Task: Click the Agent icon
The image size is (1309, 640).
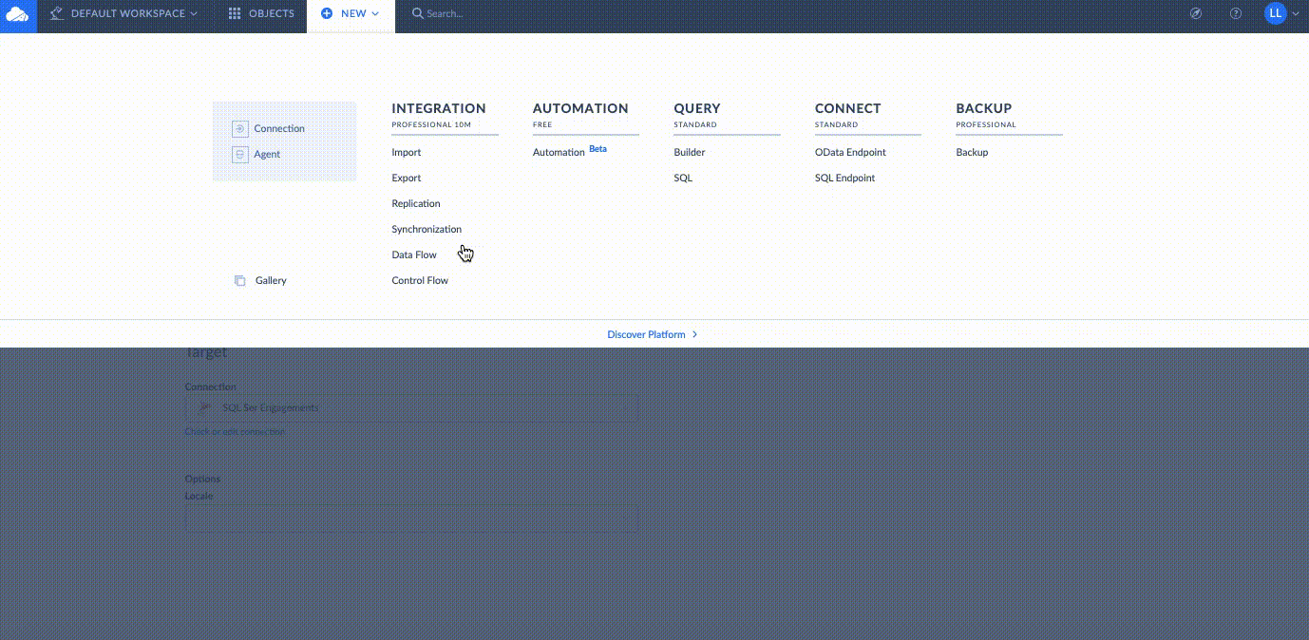Action: point(240,154)
